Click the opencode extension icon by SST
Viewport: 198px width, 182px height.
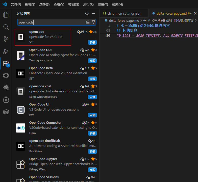pyautogui.click(x=21, y=37)
